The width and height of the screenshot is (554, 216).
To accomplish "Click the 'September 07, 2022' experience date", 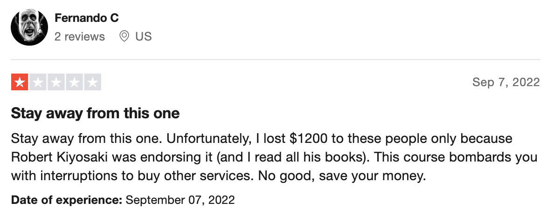I will tap(180, 200).
